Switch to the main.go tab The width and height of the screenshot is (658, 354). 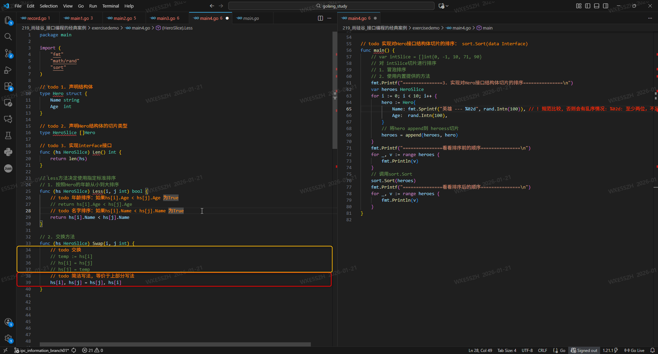coord(253,18)
